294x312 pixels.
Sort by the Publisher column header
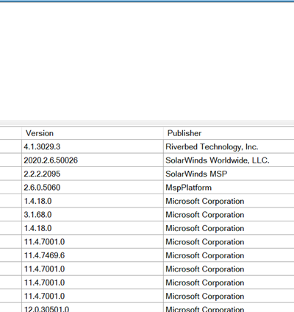tap(229, 133)
